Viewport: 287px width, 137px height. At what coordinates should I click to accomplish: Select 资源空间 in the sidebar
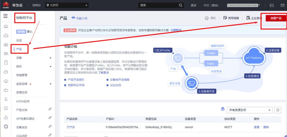(x=22, y=92)
